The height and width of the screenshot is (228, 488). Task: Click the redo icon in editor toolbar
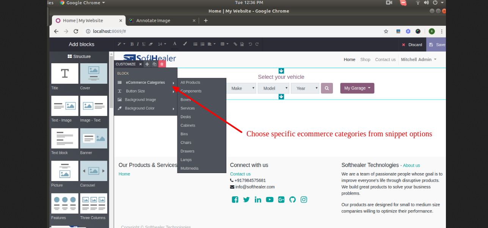tap(257, 44)
